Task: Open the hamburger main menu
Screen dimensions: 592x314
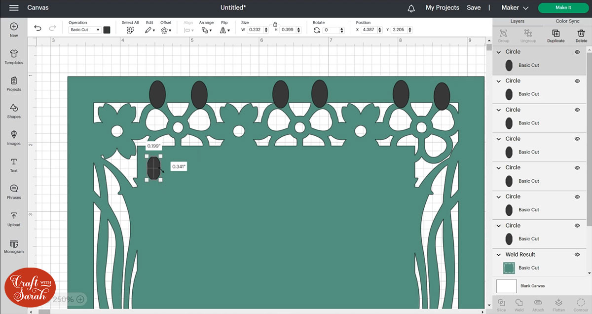Action: tap(14, 8)
